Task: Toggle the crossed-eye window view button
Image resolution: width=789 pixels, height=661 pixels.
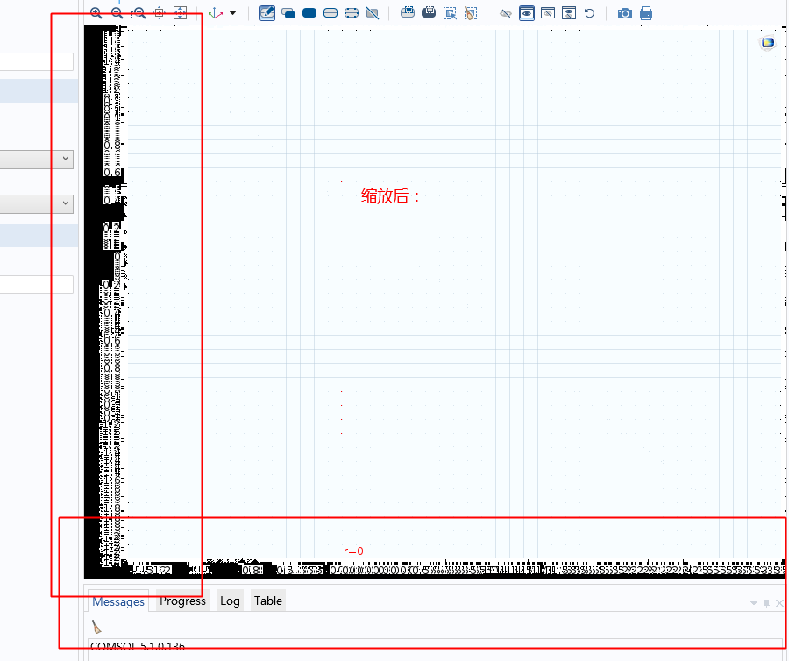Action: [x=547, y=13]
